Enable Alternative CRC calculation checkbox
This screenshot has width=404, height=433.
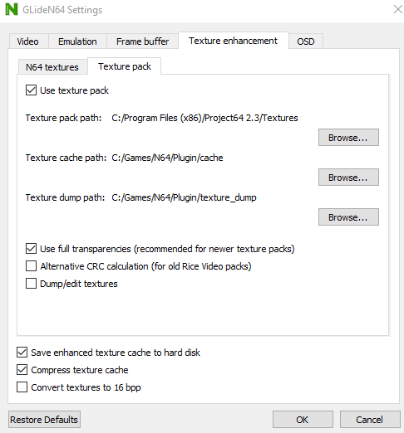point(31,266)
